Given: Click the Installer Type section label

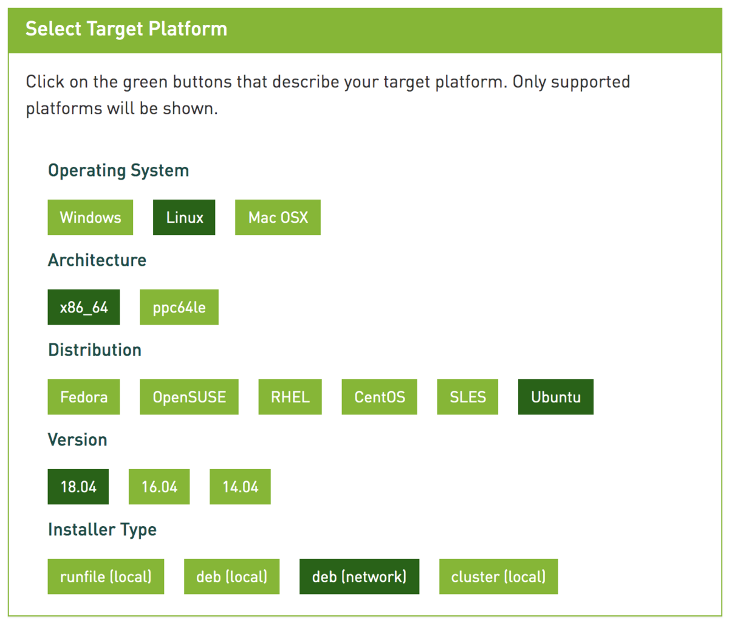Looking at the screenshot, I should [x=102, y=530].
